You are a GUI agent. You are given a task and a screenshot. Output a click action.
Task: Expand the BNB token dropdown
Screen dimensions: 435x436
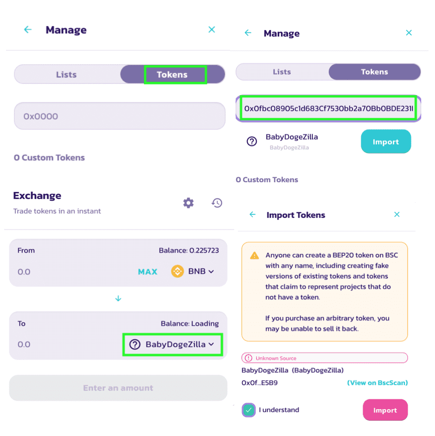tap(201, 271)
